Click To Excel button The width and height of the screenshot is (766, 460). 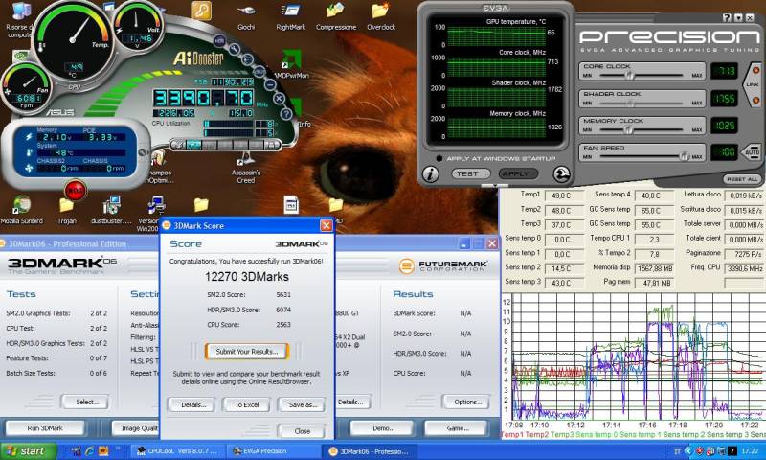pyautogui.click(x=247, y=404)
